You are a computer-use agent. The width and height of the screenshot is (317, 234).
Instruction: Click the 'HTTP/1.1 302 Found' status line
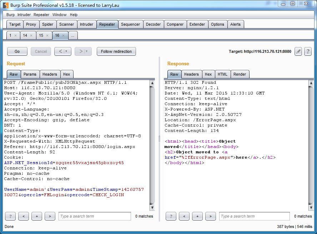tap(190, 82)
